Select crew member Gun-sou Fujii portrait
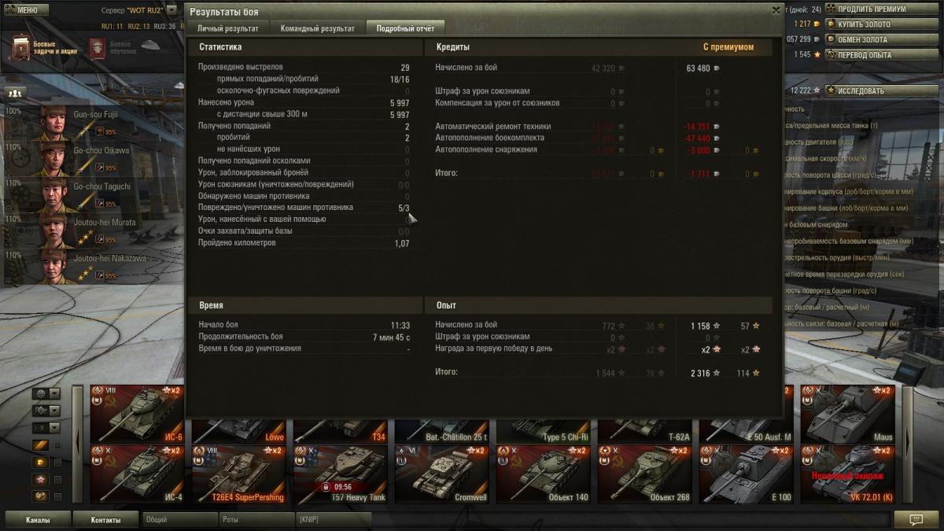944x531 pixels. [55, 122]
